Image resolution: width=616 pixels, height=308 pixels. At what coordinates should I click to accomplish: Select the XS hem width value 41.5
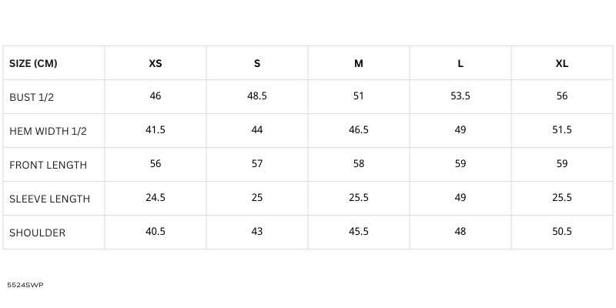click(x=156, y=130)
